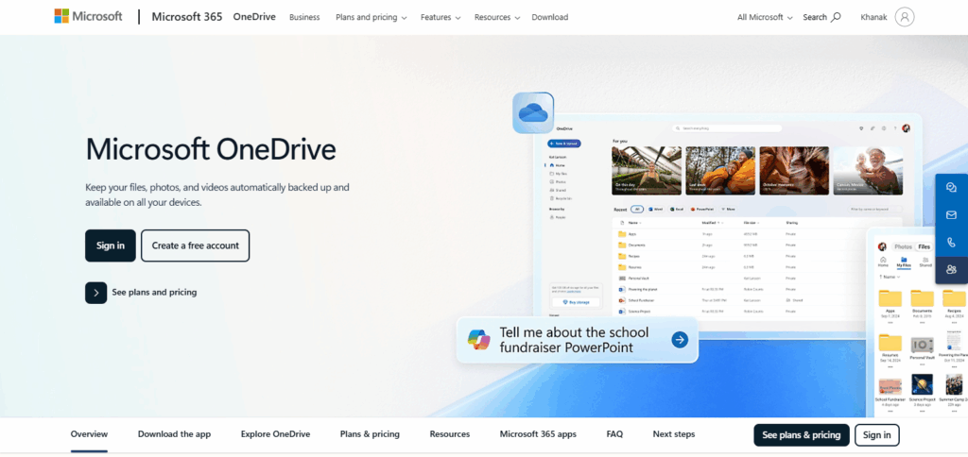This screenshot has width=968, height=457.
Task: Open the Microsoft 365 link
Action: click(x=187, y=17)
